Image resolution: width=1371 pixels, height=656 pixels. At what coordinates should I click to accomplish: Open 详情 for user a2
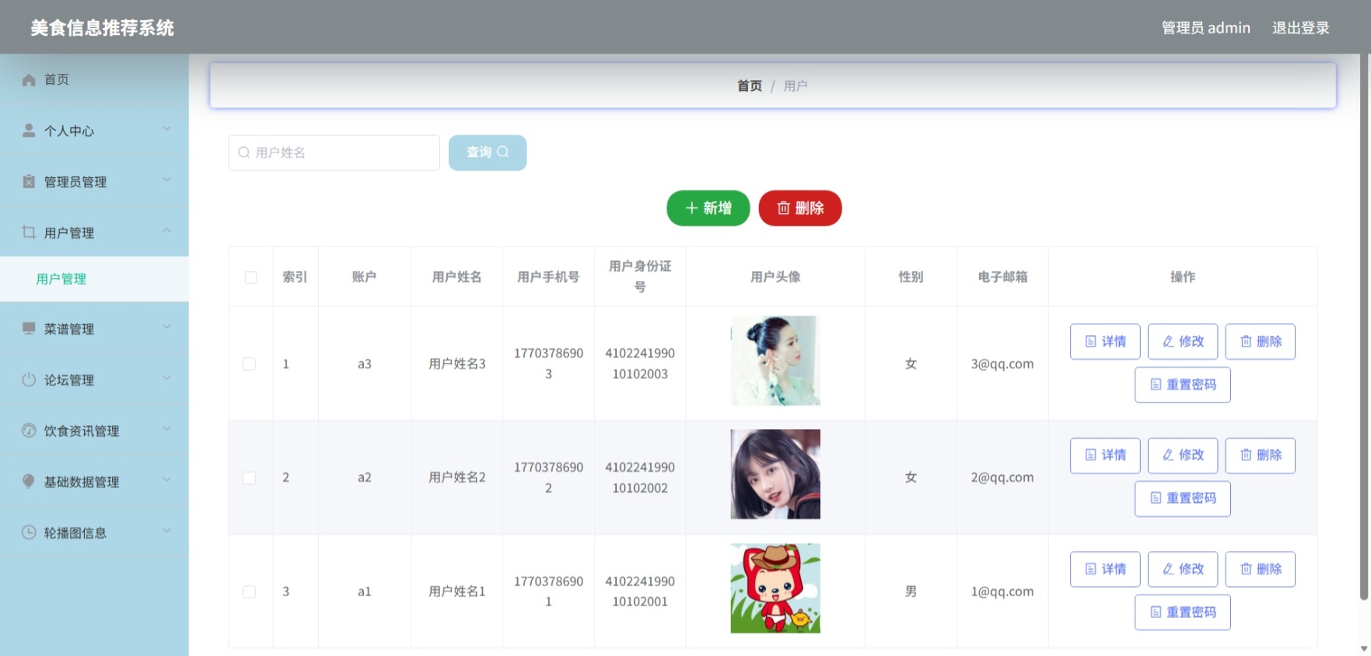(1105, 455)
